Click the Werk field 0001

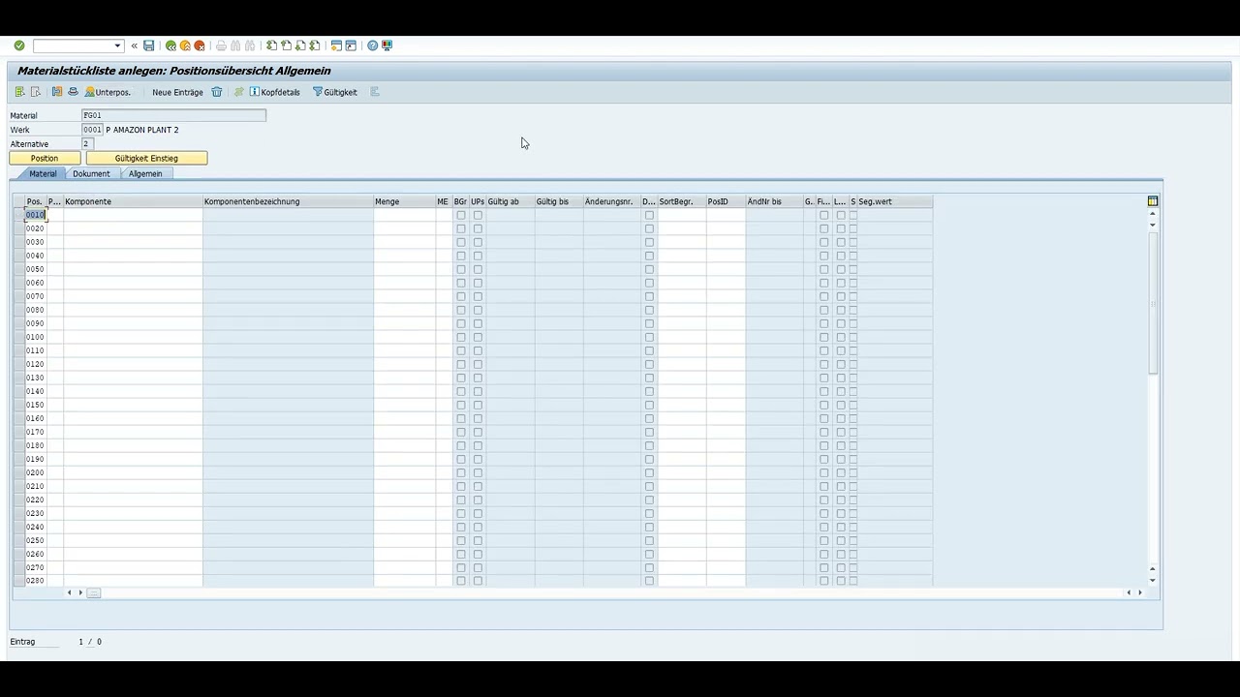[92, 130]
